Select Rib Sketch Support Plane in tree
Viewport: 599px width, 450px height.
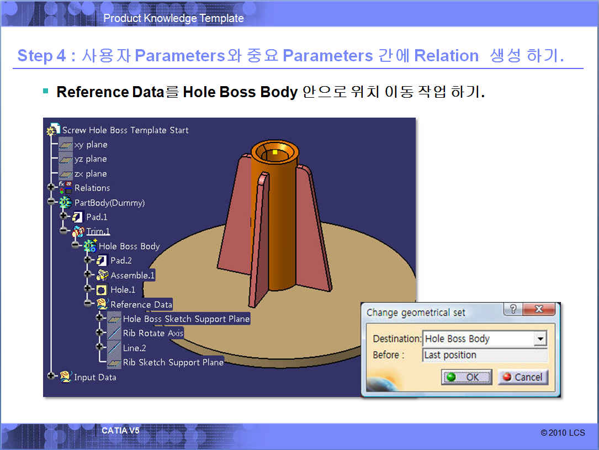[173, 362]
